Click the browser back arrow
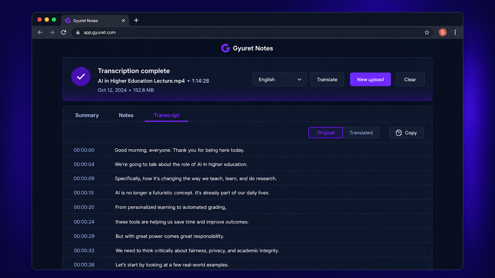The width and height of the screenshot is (495, 278). [x=40, y=32]
